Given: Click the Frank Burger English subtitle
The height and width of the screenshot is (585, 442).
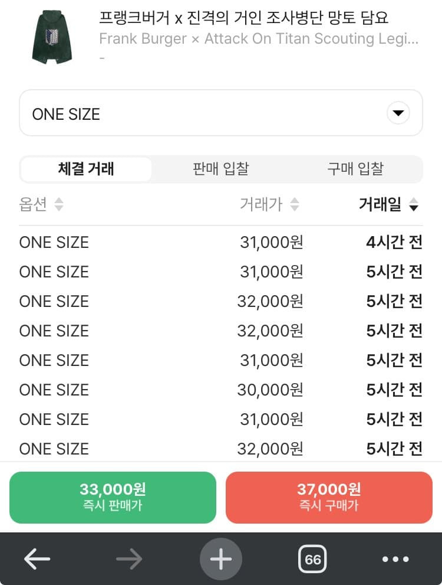Looking at the screenshot, I should [259, 40].
